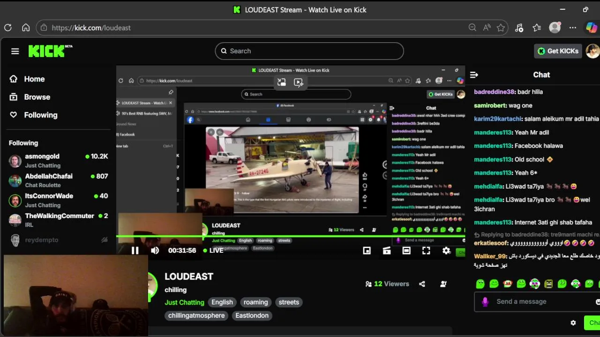Open the Copilot sidebar icon
The image size is (600, 337).
pos(592,28)
